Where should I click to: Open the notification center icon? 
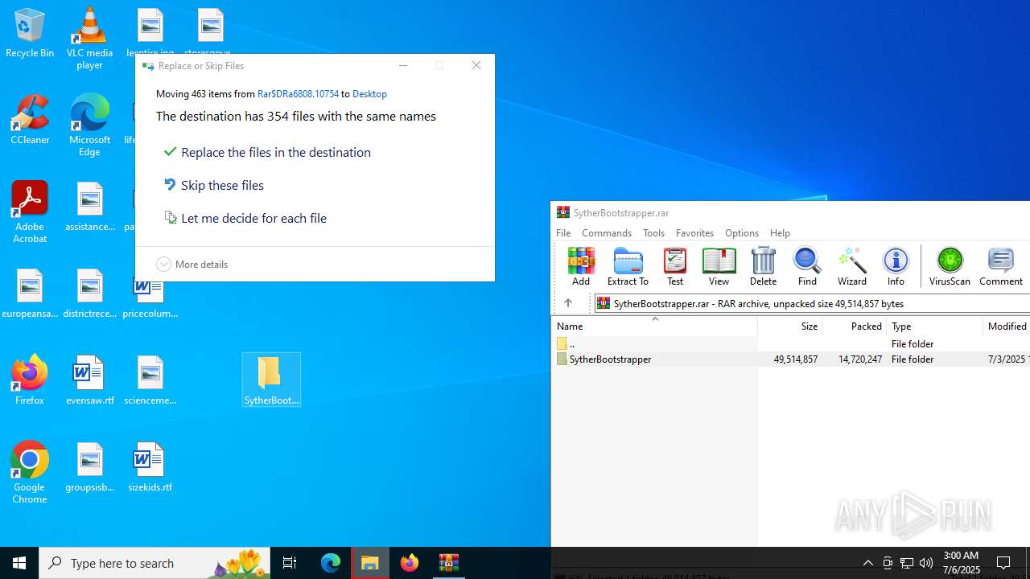pos(1003,563)
